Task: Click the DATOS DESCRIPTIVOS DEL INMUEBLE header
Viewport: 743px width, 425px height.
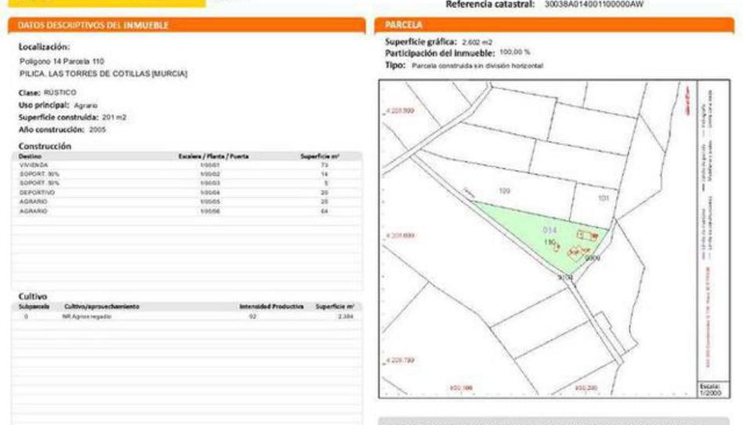Action: [92, 26]
